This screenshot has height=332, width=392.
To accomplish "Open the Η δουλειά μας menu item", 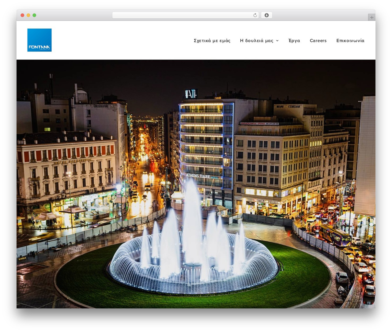I will pyautogui.click(x=257, y=41).
